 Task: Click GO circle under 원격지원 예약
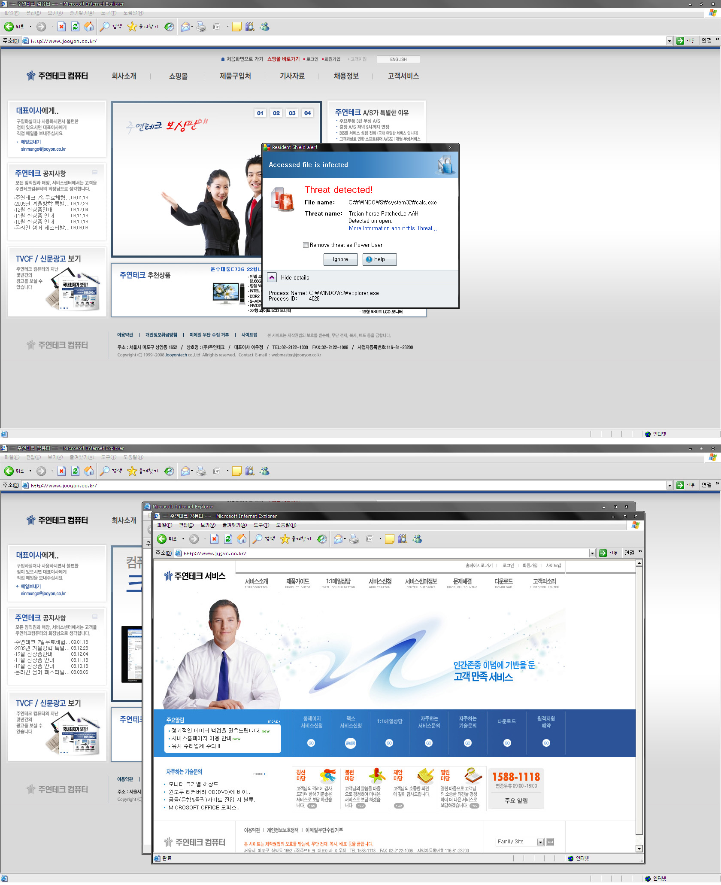click(546, 743)
